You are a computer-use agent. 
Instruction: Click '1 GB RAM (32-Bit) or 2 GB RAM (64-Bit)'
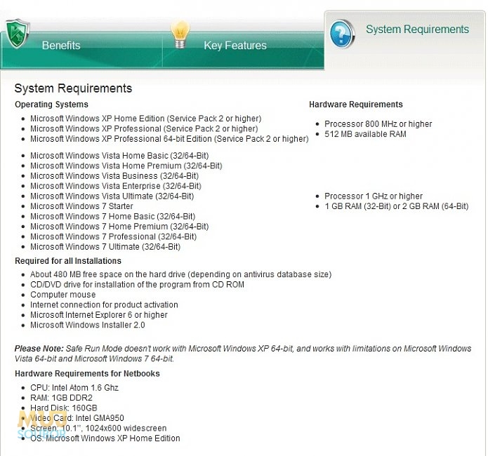397,206
